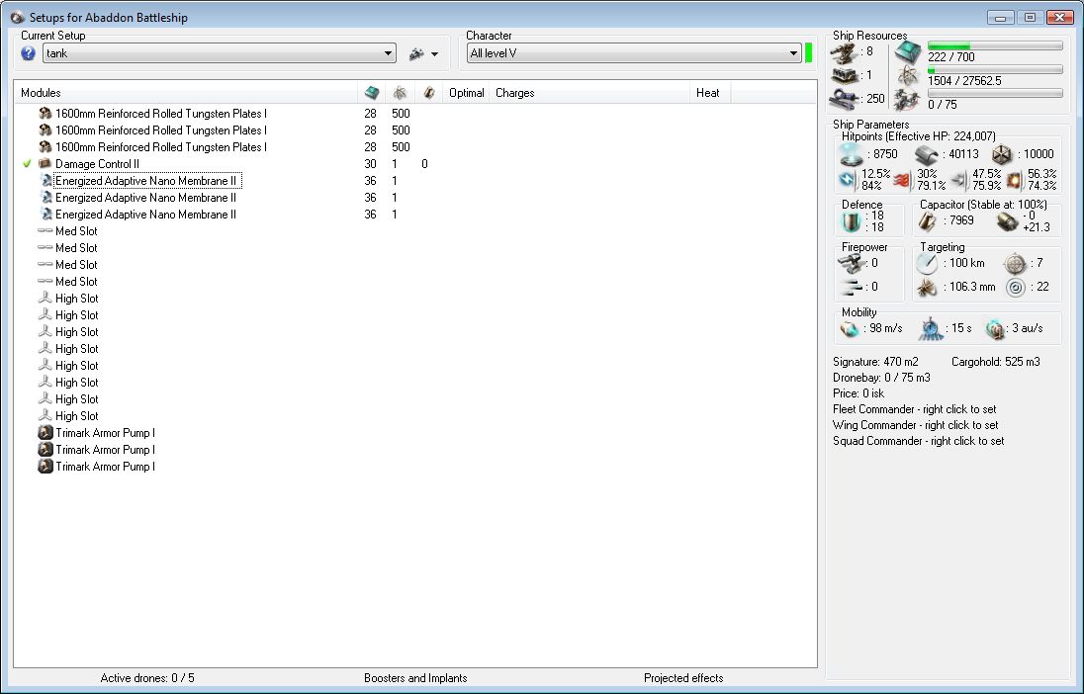Click the capacitor recharge icon showing +21.3
Viewport: 1084px width, 694px height.
tap(1007, 221)
